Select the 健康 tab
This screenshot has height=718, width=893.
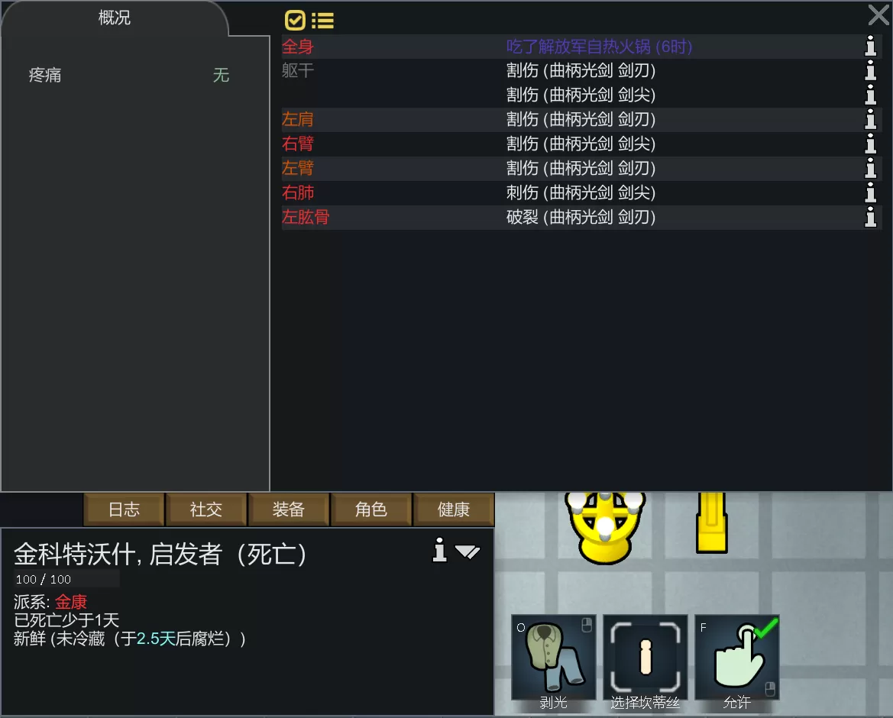[453, 509]
